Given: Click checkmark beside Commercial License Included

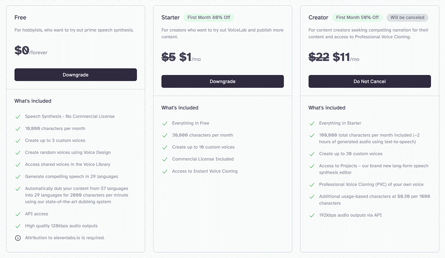Looking at the screenshot, I should [165, 159].
